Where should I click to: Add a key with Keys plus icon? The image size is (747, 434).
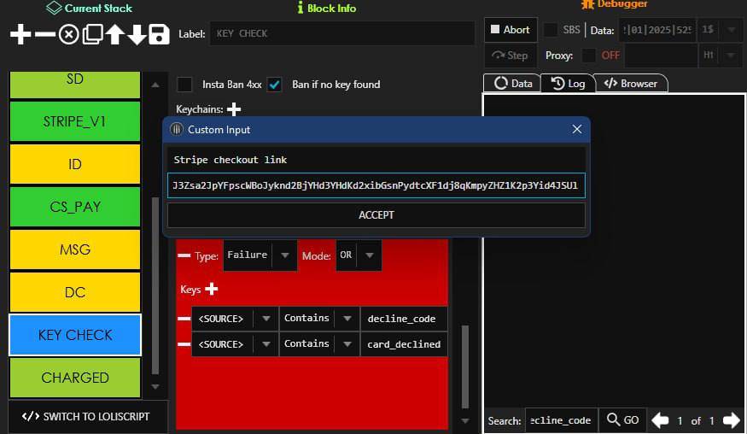point(212,289)
